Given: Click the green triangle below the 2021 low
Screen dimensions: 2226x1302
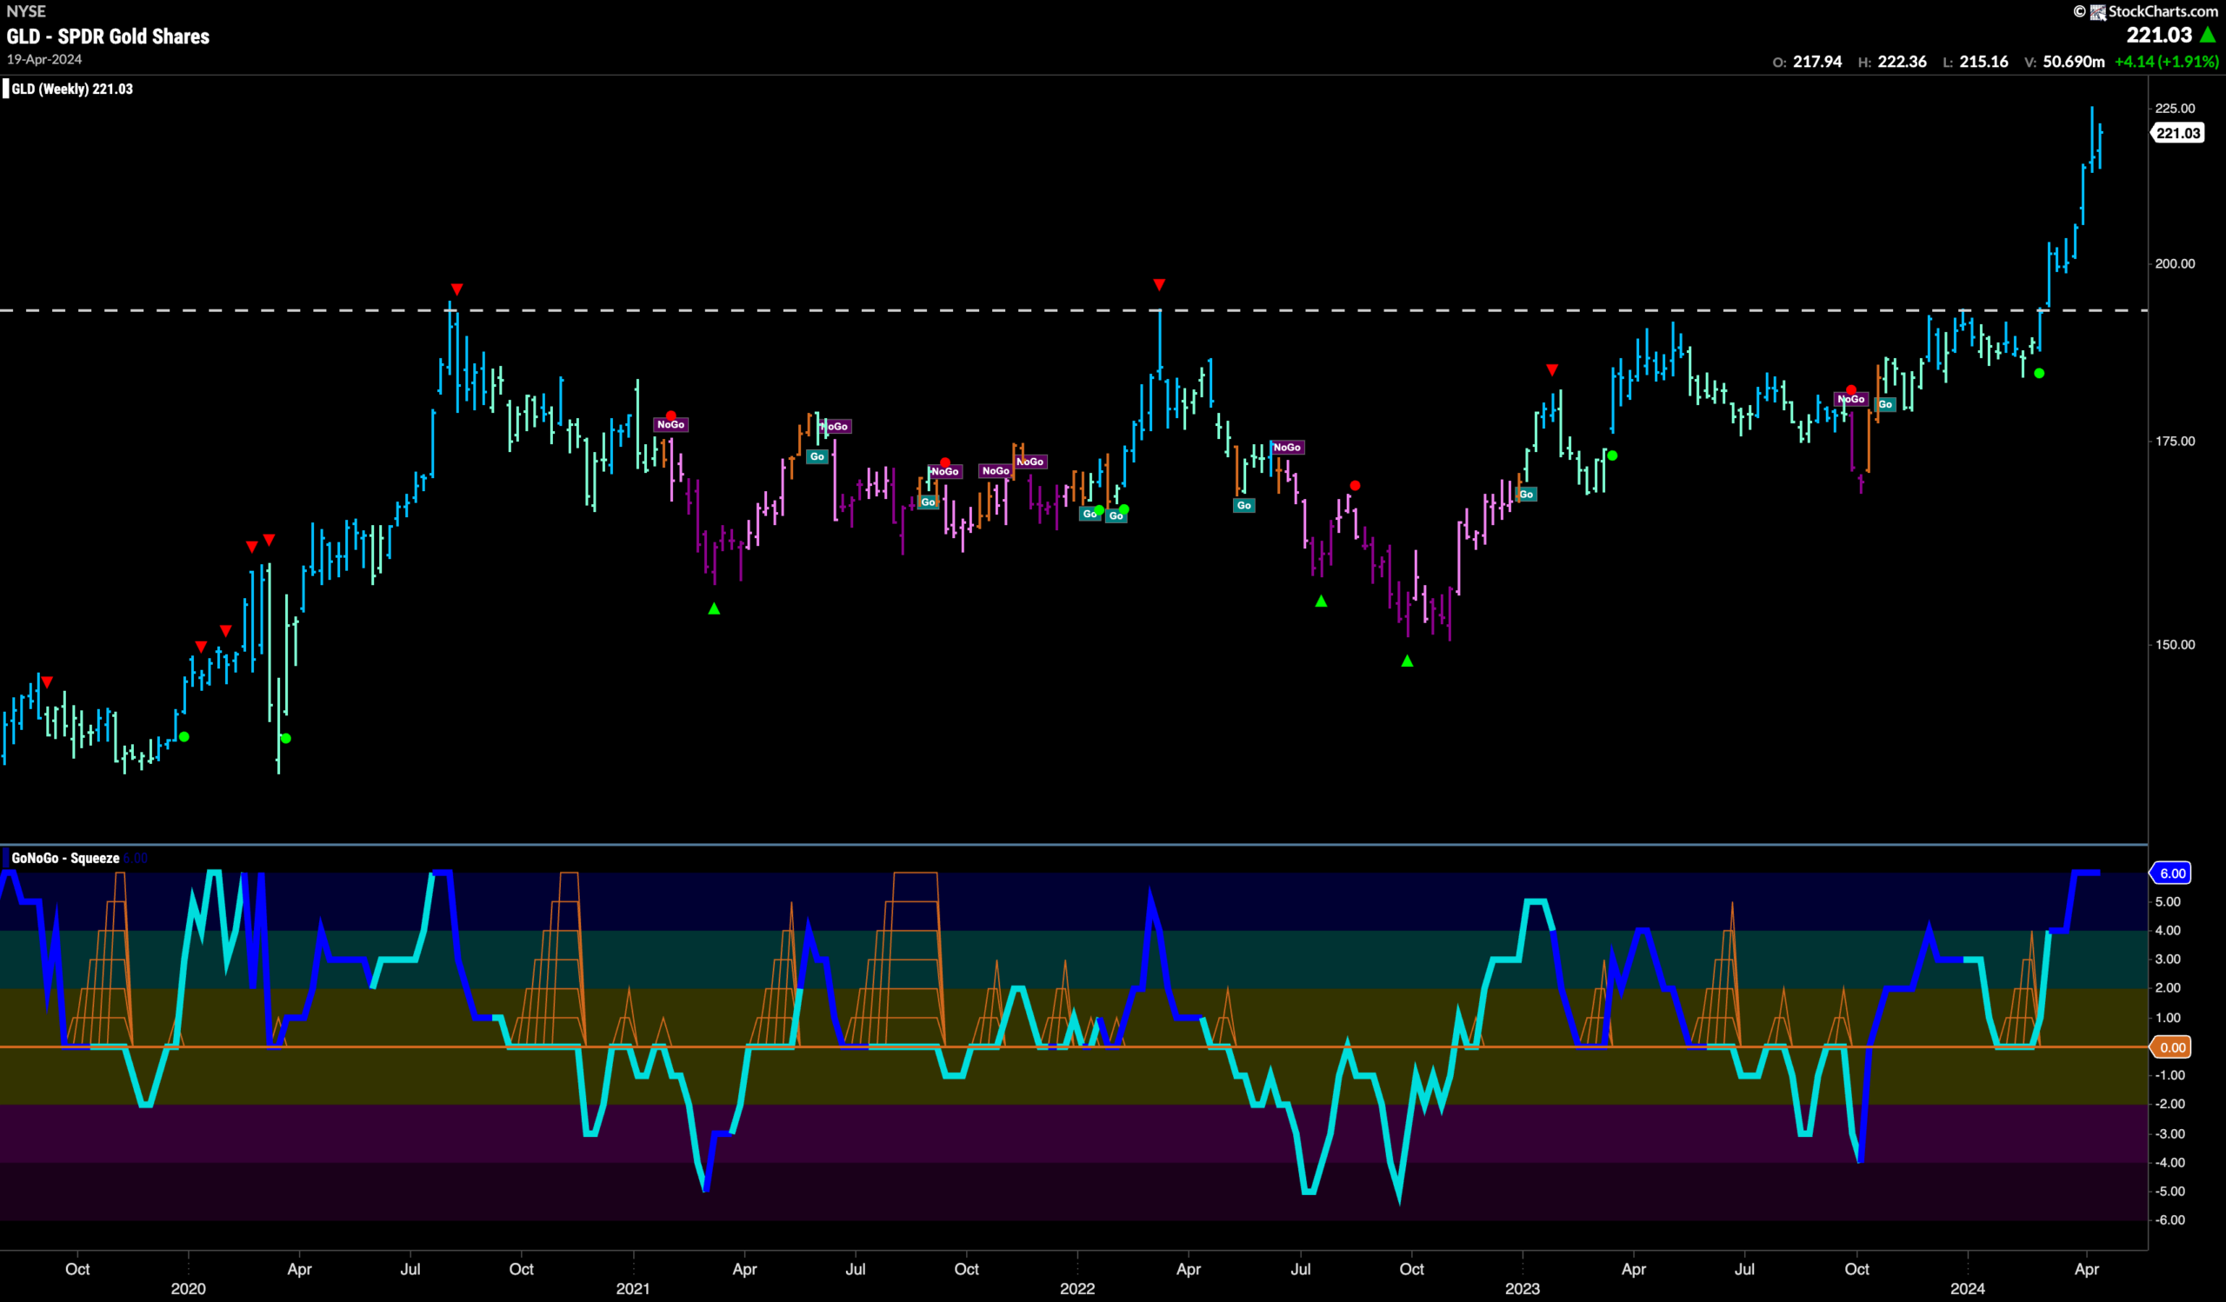Looking at the screenshot, I should point(714,608).
